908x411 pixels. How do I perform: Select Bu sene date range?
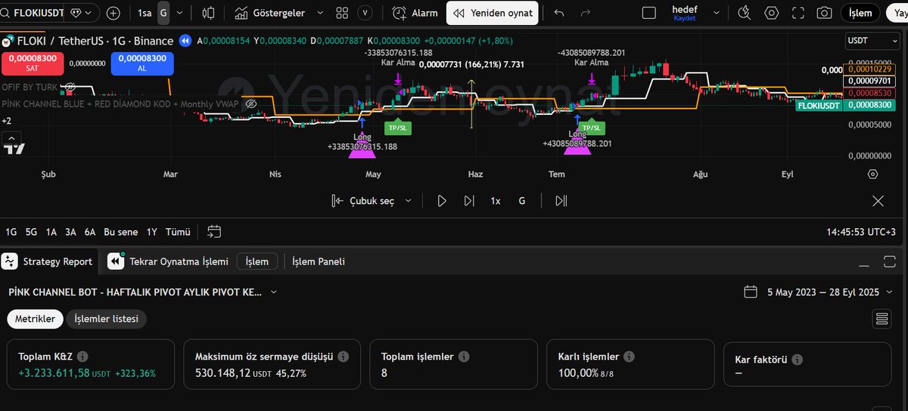click(x=121, y=232)
